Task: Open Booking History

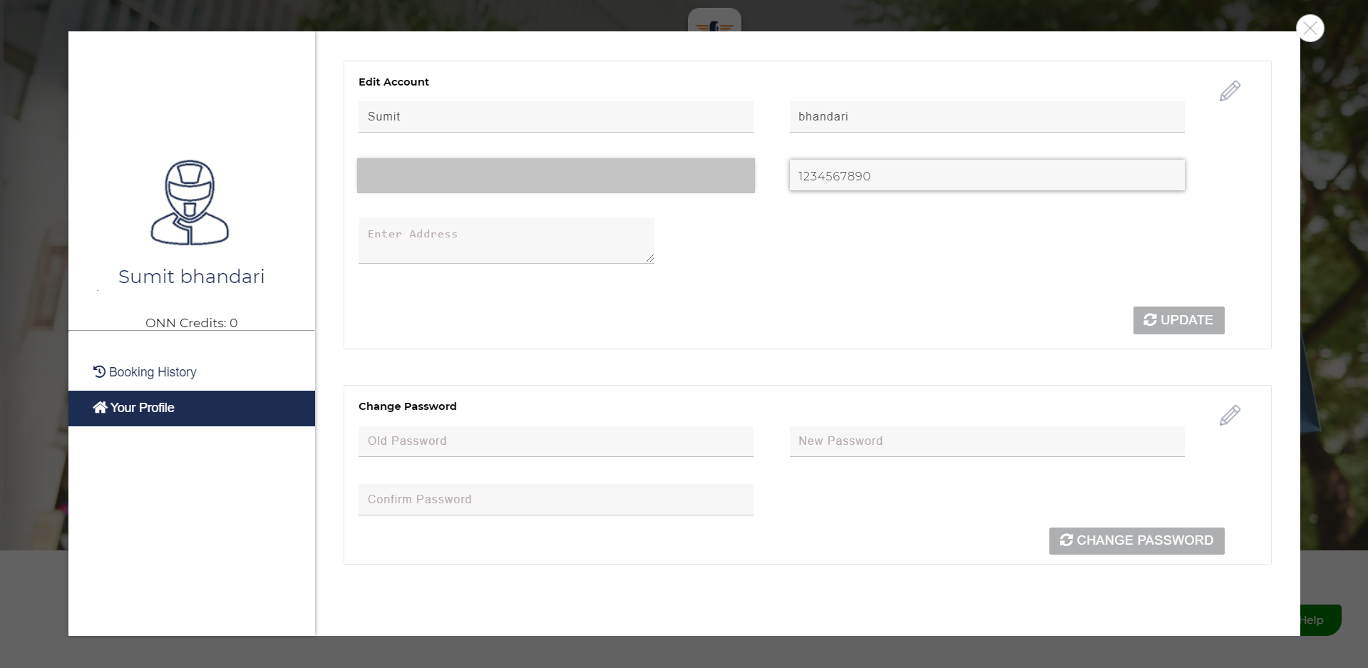Action: 152,371
